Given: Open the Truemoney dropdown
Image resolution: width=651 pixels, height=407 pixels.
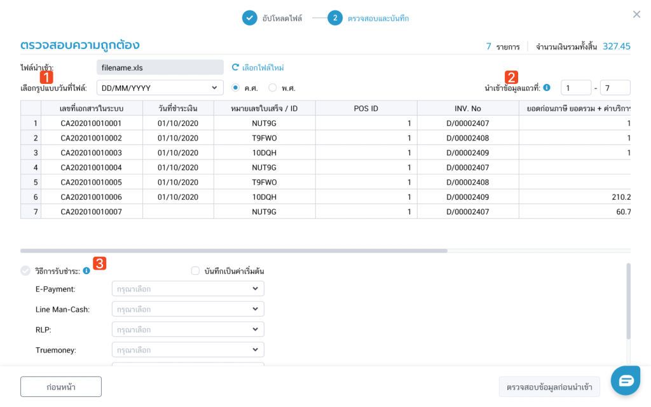Looking at the screenshot, I should (x=188, y=350).
